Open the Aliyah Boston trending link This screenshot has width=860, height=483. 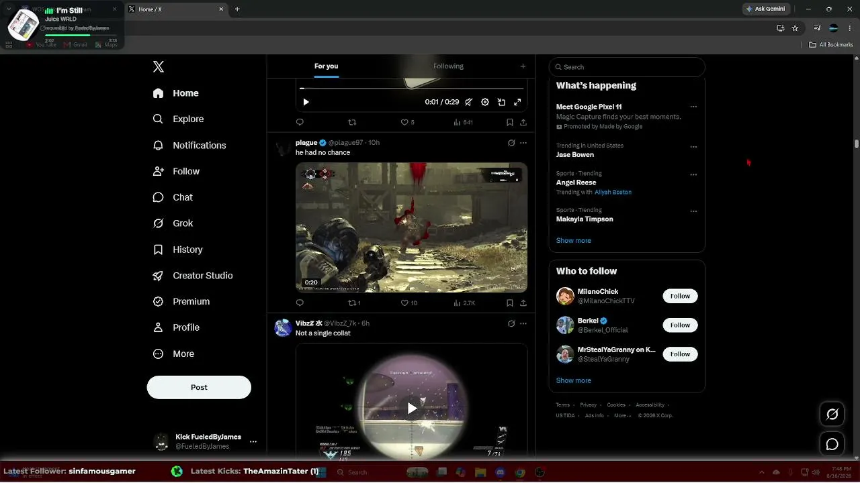(x=613, y=193)
